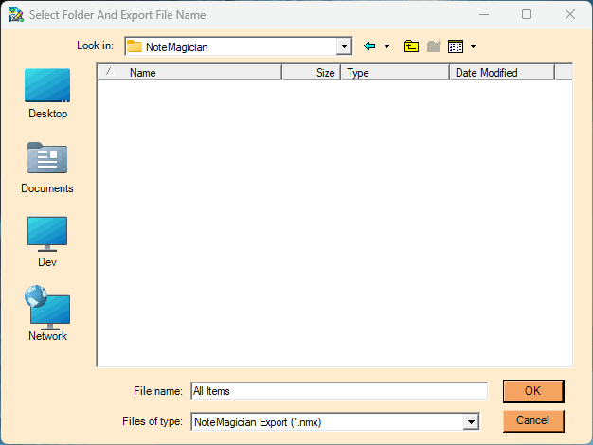This screenshot has width=593, height=445.
Task: Sort files by Type column header
Action: (x=395, y=72)
